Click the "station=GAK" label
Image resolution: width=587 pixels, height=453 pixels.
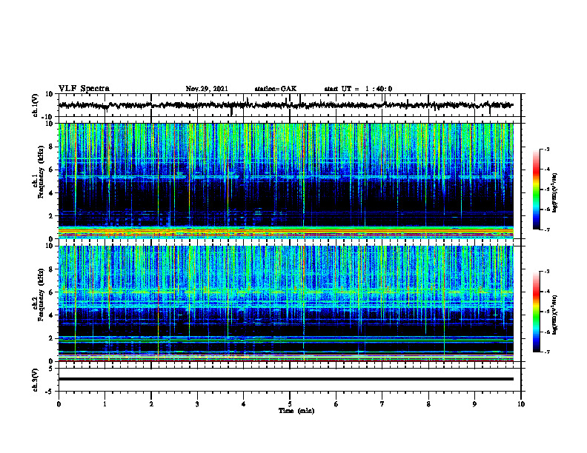pos(276,89)
